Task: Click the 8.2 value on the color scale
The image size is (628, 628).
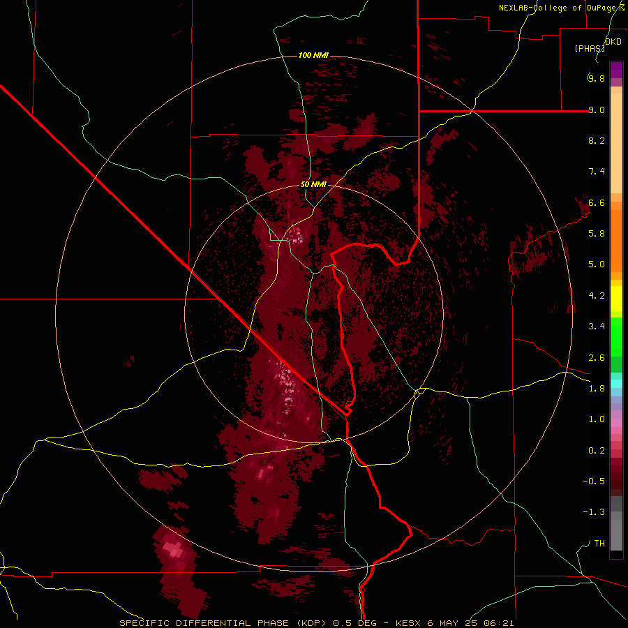Action: point(597,140)
